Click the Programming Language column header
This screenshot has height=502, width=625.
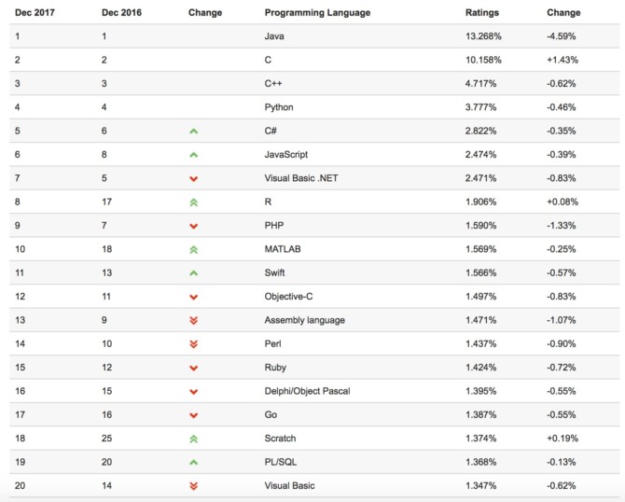pyautogui.click(x=317, y=13)
